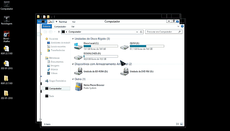Screen dimensions: 230x131
Task: Switch to the Ver ribbon tab
Action: click(73, 26)
